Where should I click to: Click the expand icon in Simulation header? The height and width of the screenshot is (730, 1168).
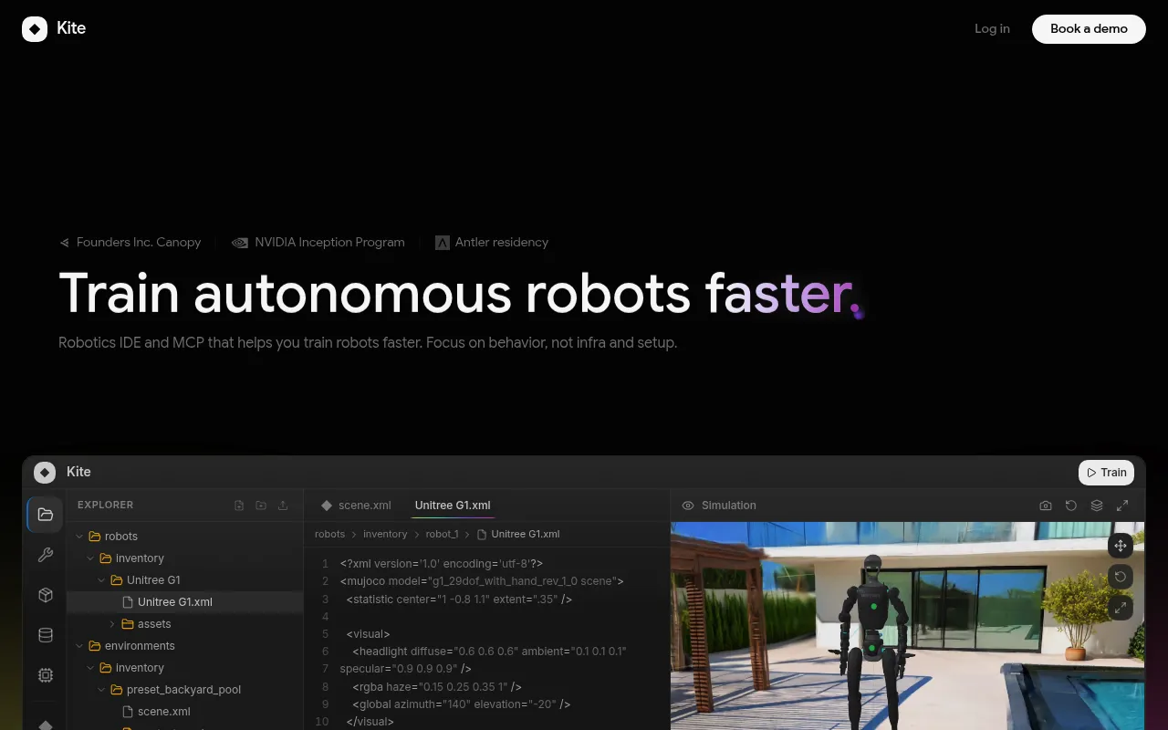tap(1122, 506)
